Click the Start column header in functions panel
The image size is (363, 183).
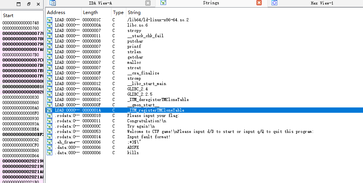pyautogui.click(x=8, y=16)
